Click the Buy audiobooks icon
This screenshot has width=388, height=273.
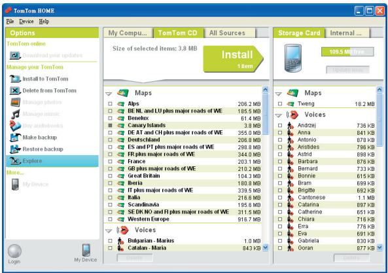[x=15, y=126]
